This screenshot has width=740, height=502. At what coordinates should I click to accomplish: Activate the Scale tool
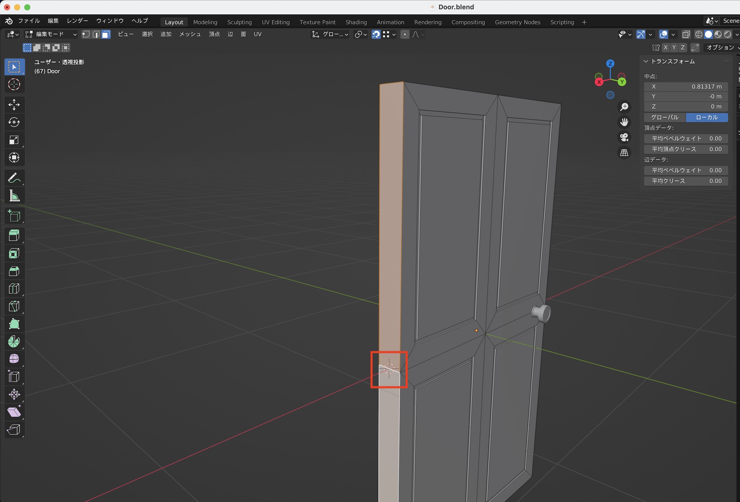(14, 140)
